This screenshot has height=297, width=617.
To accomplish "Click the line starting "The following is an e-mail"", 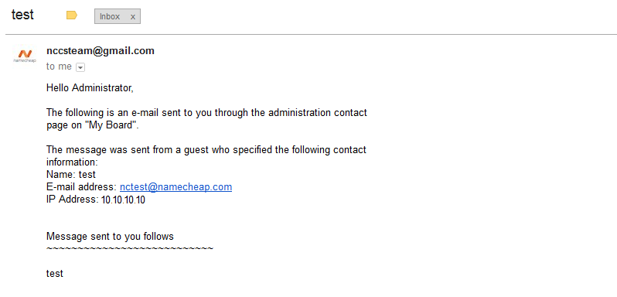I will pos(206,113).
